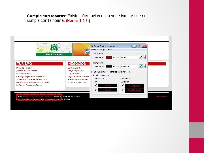Expand the background eyedropper options arrow
This screenshot has width=204, height=153.
coord(144,66)
